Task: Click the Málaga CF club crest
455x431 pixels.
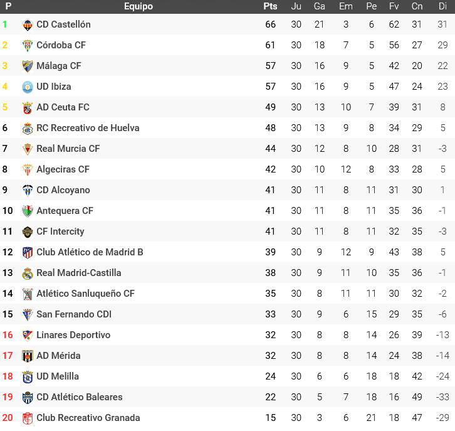Action: pyautogui.click(x=28, y=67)
